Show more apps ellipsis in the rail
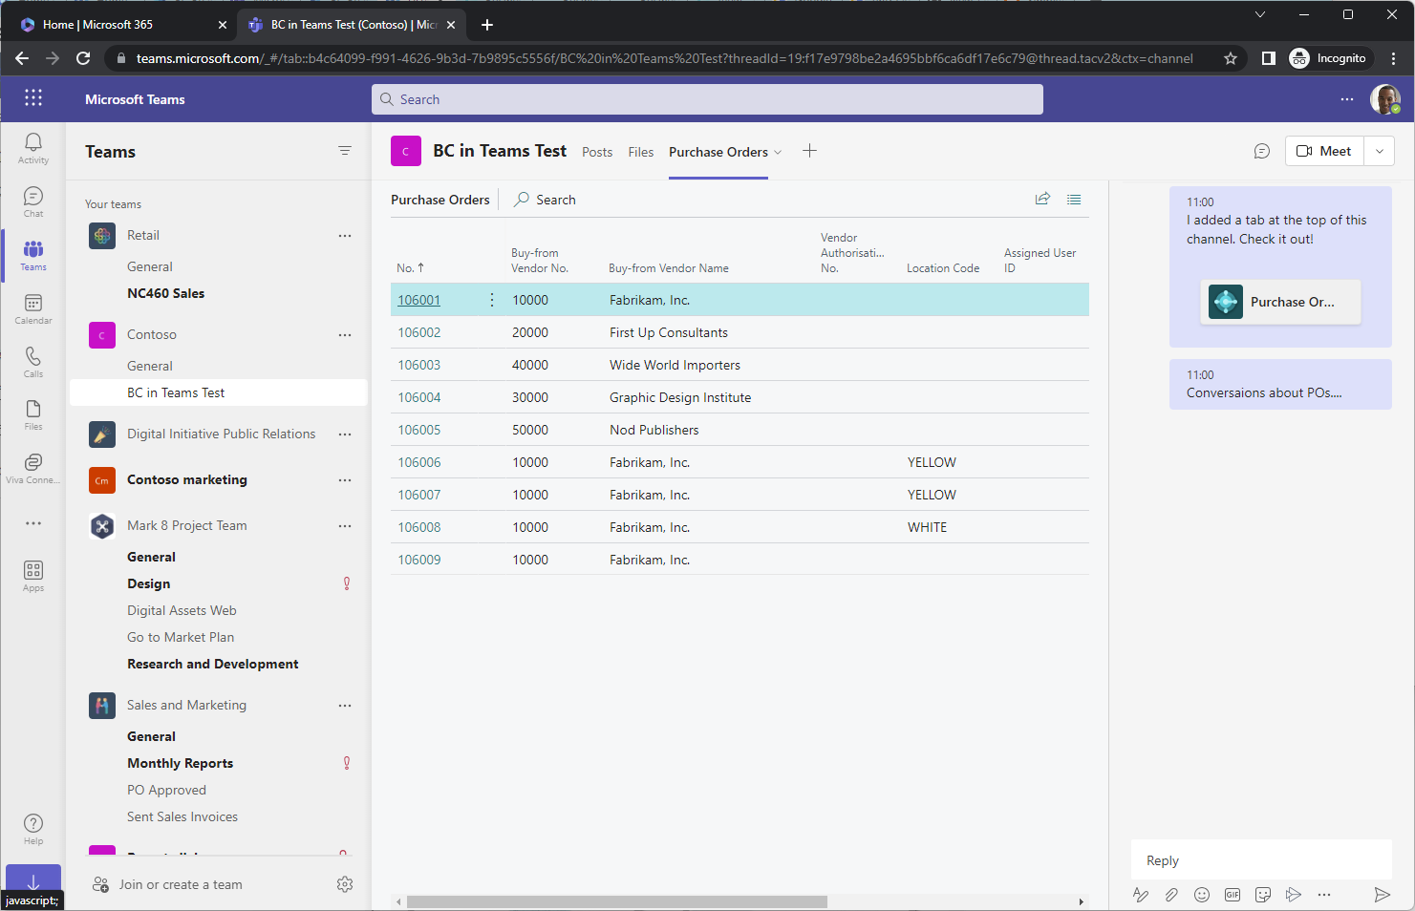This screenshot has width=1415, height=911. click(x=33, y=522)
